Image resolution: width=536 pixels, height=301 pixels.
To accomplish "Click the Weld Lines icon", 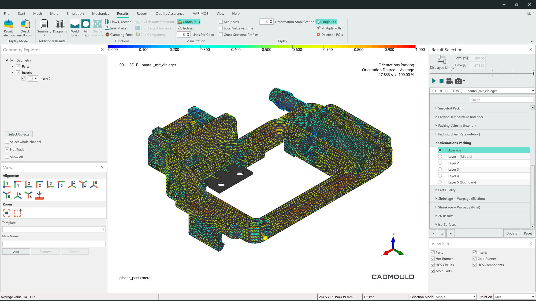I will (x=75, y=28).
